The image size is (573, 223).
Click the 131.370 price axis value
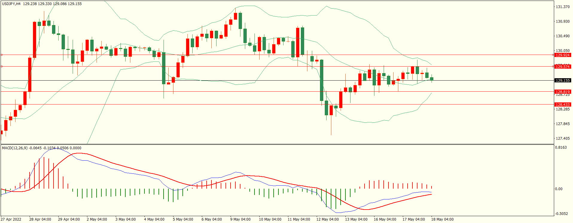pyautogui.click(x=563, y=7)
